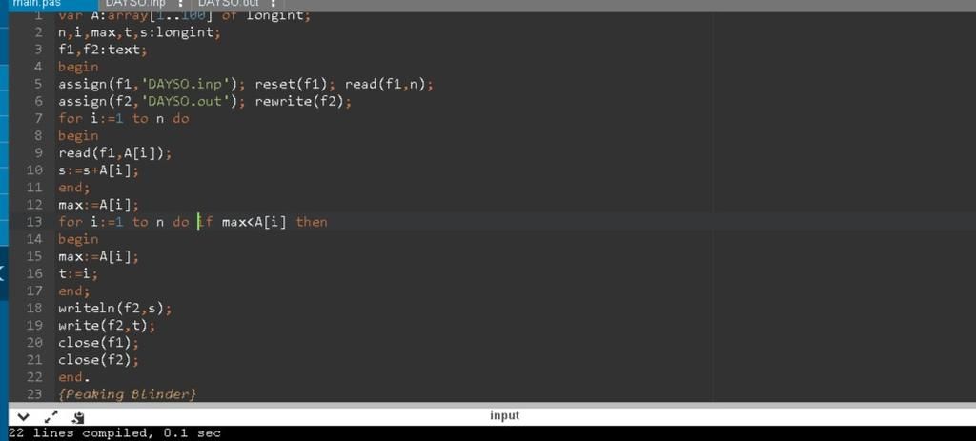This screenshot has height=441, width=976.
Task: Collapse the output console with the chevron icon
Action: (23, 417)
